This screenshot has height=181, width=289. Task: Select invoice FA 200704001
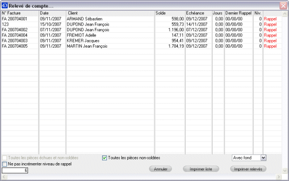14,19
